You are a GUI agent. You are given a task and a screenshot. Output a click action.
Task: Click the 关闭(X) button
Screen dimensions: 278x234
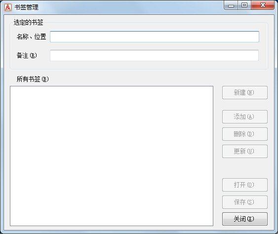pyautogui.click(x=244, y=219)
